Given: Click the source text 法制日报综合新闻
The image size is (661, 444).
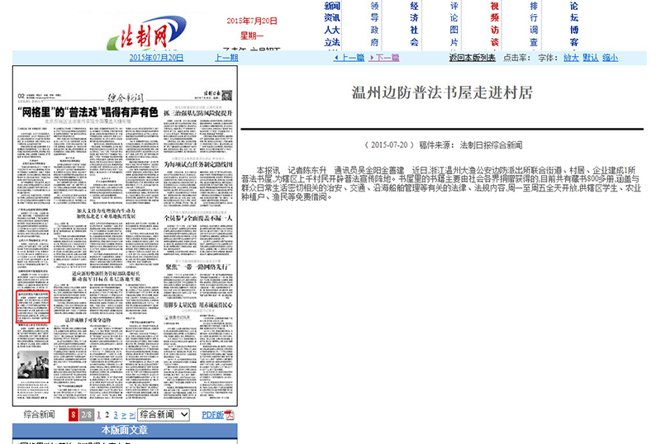Looking at the screenshot, I should (491, 145).
